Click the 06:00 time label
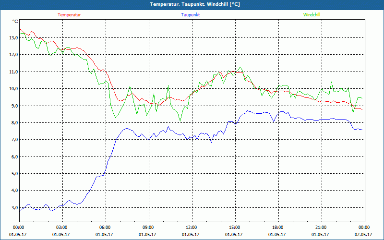The image size is (384, 240). click(x=106, y=228)
